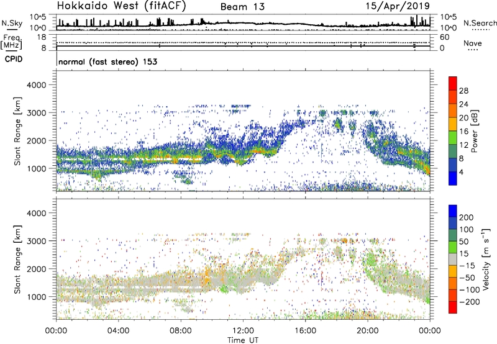Click the '04:00' time axis tick label
The height and width of the screenshot is (344, 497).
[118, 331]
